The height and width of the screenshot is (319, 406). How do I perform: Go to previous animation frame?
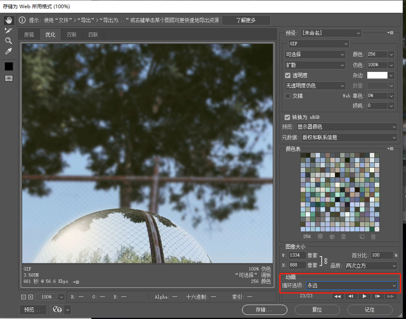(351, 296)
